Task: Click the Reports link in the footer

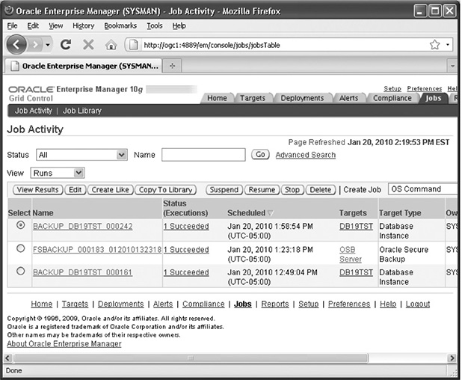Action: point(275,304)
